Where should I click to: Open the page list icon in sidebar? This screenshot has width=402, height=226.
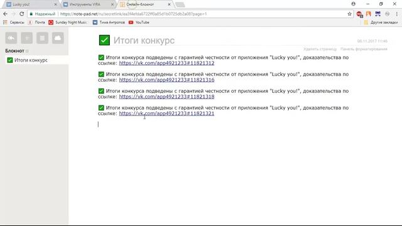42,38
